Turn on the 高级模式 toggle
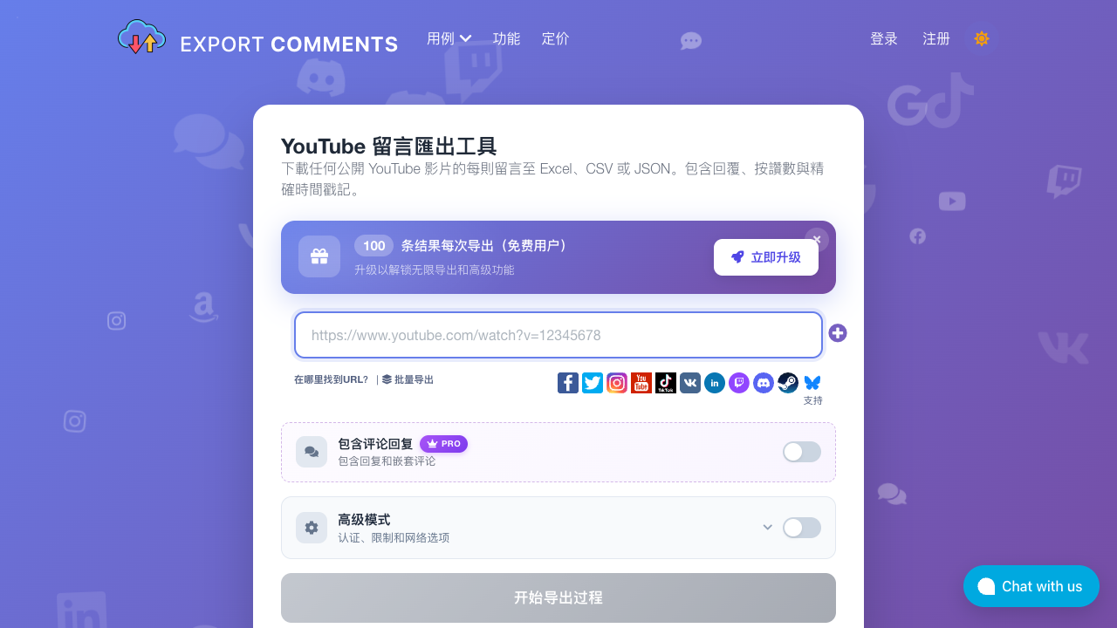This screenshot has height=628, width=1117. pyautogui.click(x=802, y=528)
